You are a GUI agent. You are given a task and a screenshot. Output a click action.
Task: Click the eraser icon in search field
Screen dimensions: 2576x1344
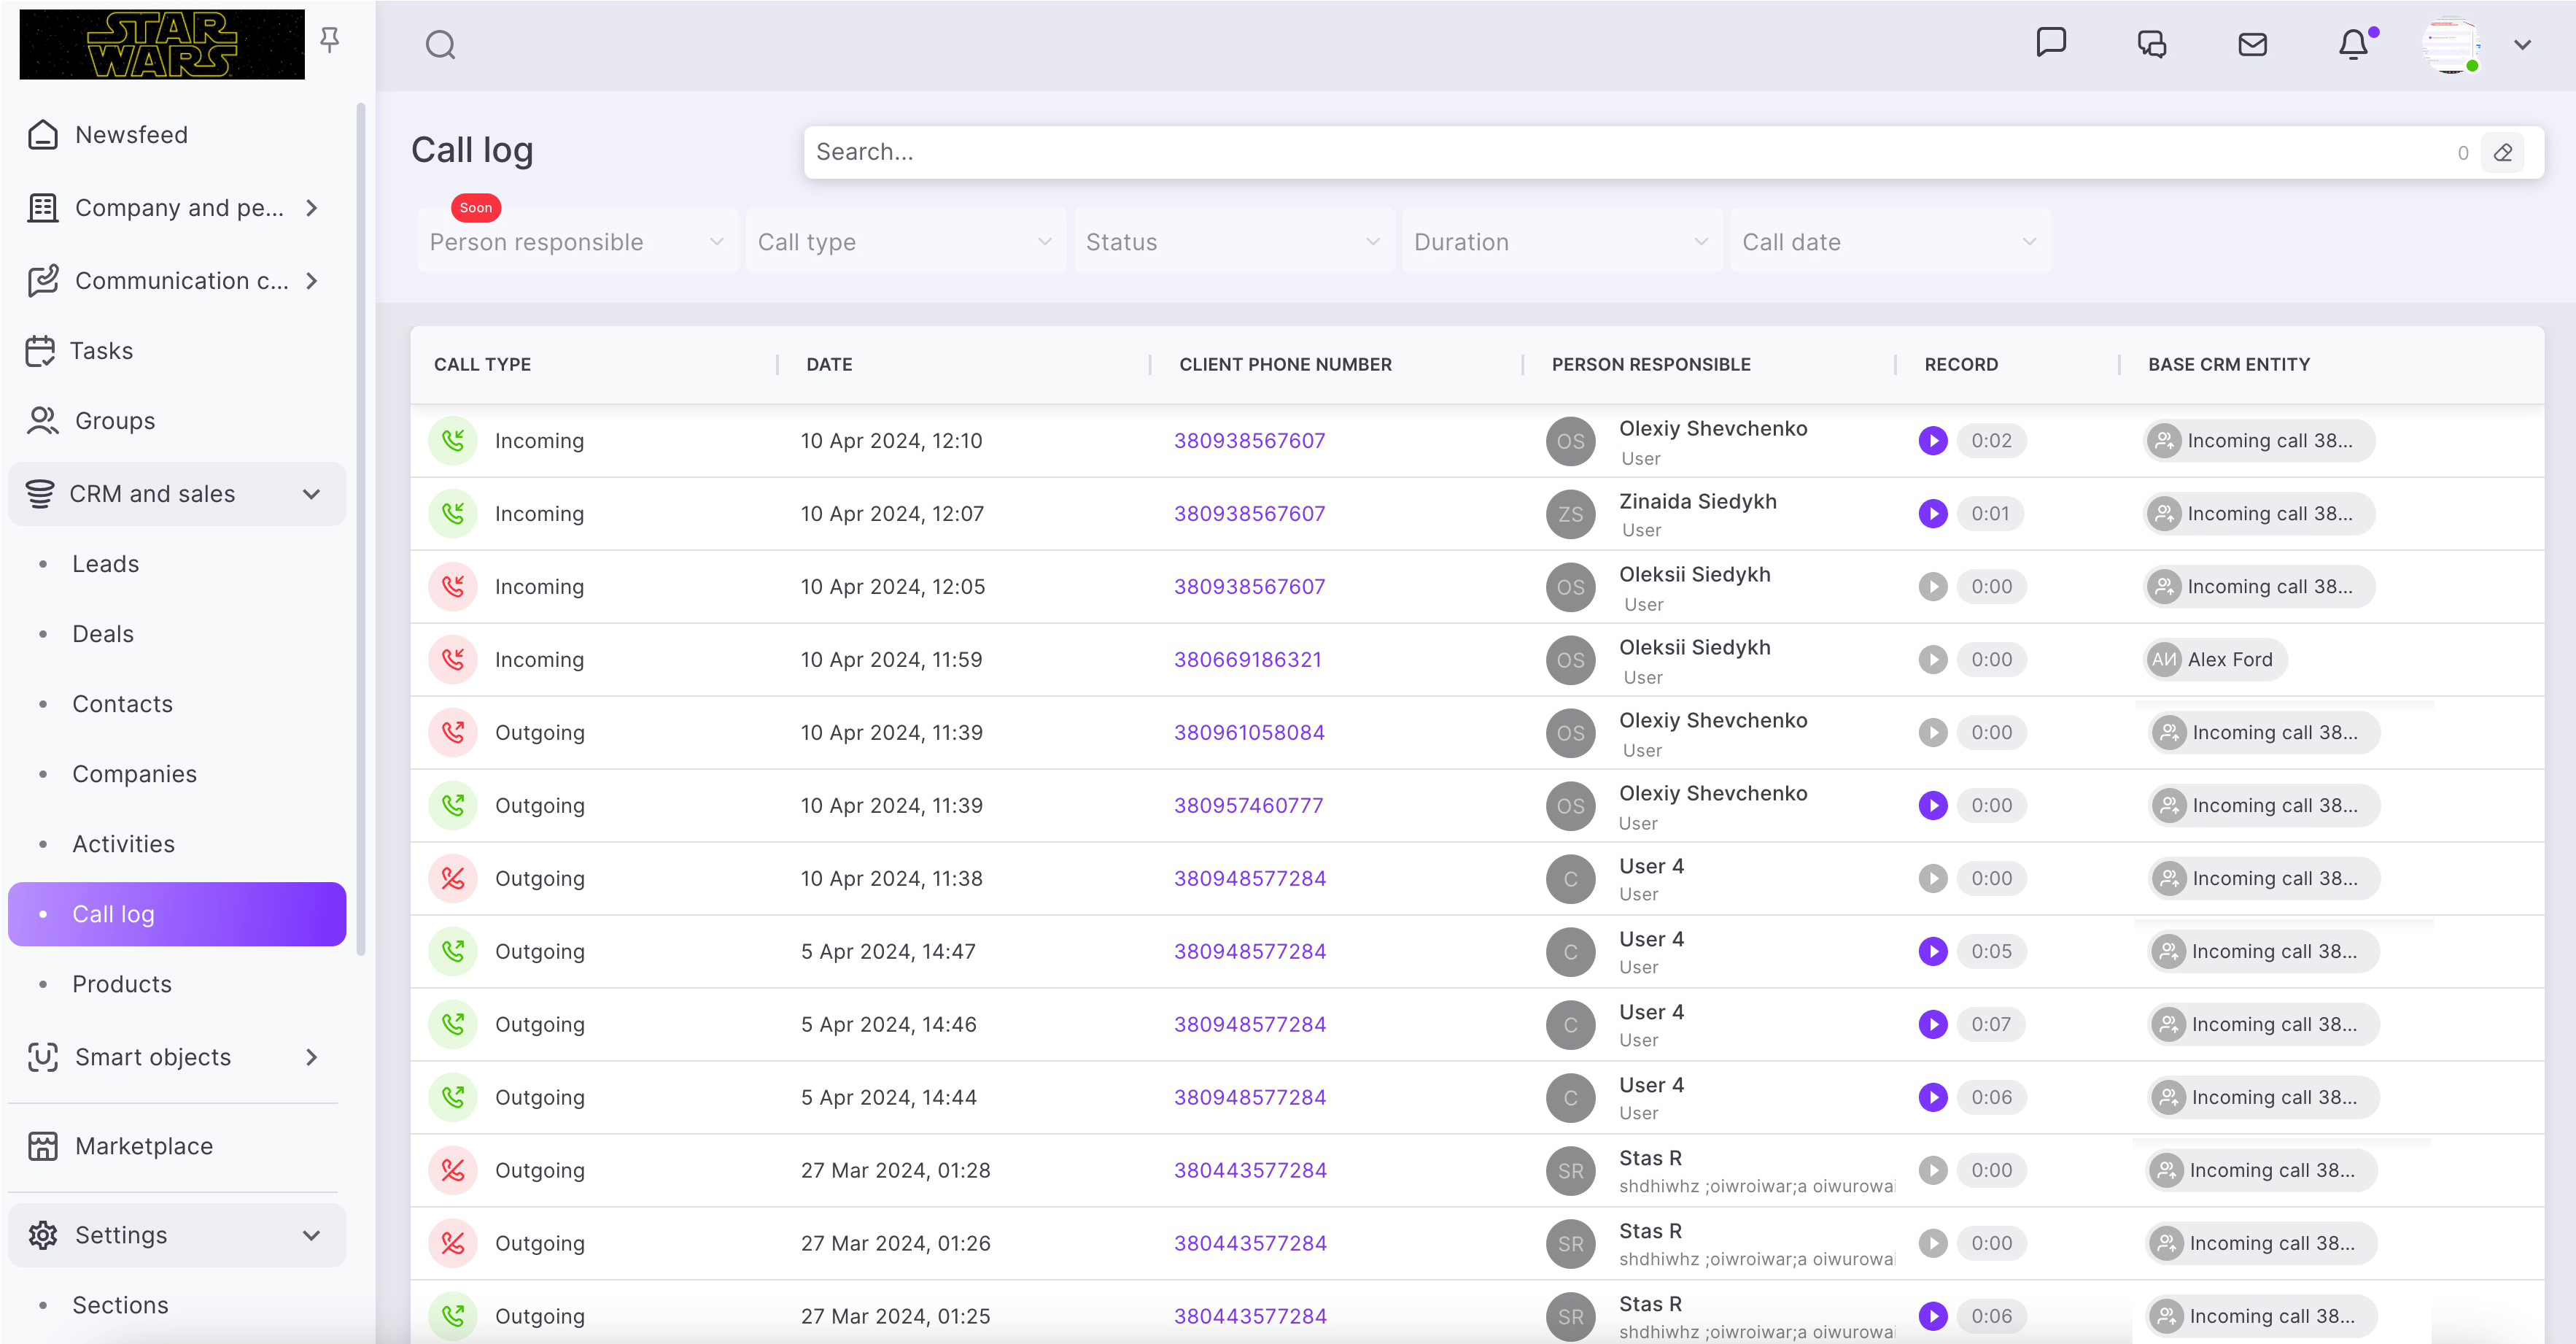2503,152
